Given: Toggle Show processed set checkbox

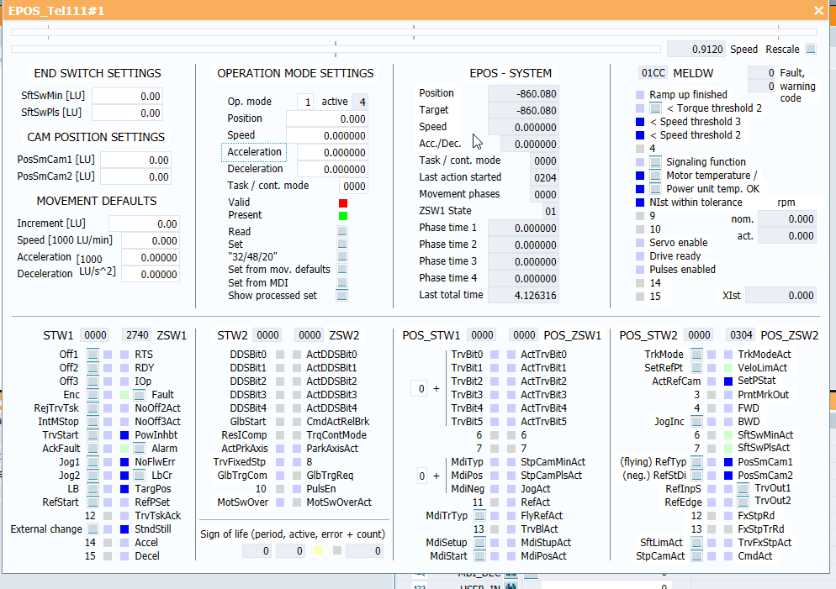Looking at the screenshot, I should tap(341, 296).
